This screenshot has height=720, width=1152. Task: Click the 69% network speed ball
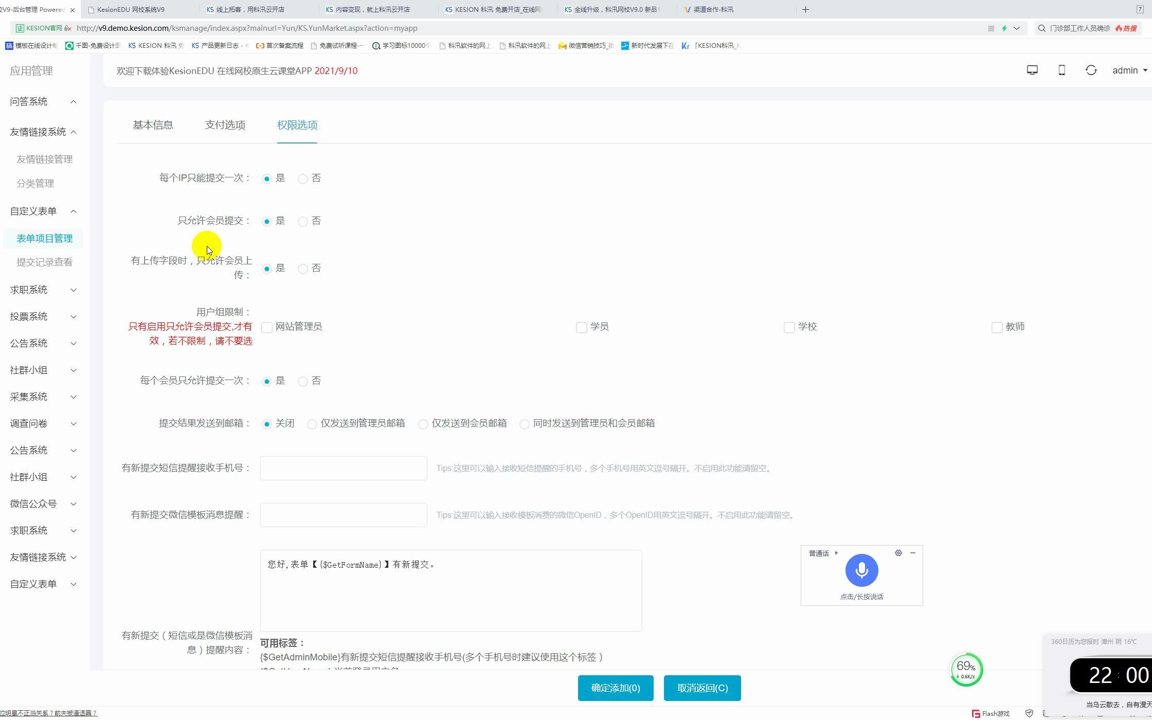(966, 670)
